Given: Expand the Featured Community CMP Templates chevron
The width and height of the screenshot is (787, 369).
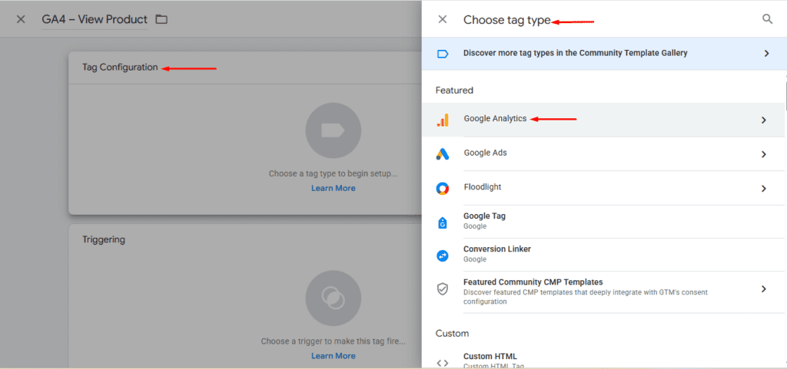Looking at the screenshot, I should (763, 289).
